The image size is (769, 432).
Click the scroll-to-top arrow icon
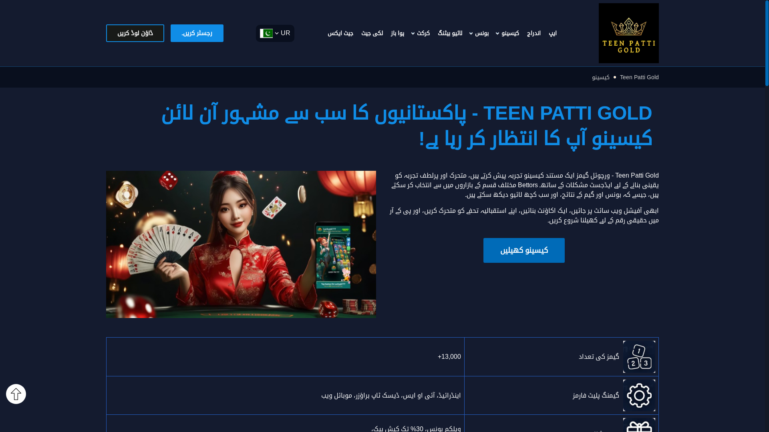[x=16, y=394]
